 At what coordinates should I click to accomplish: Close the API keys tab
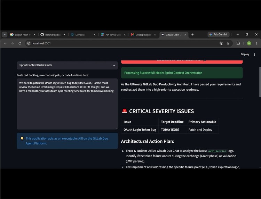[125, 34]
